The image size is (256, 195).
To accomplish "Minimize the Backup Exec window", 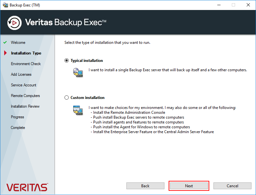I will tap(219, 5).
